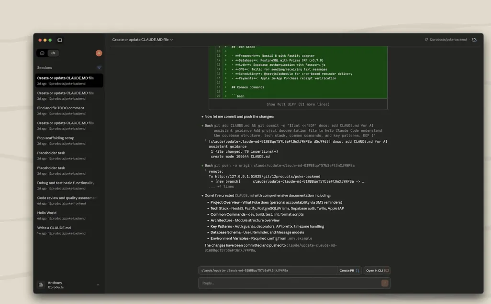The width and height of the screenshot is (491, 304).
Task: Start a new session with plus button
Action: [99, 53]
